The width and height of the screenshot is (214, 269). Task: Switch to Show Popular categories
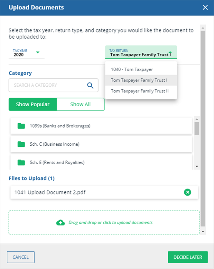click(x=33, y=104)
